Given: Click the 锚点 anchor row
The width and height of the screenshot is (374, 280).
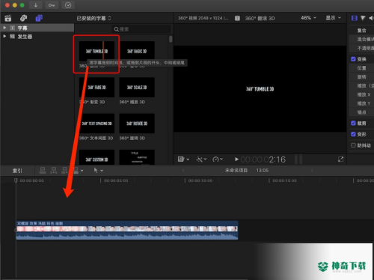Looking at the screenshot, I should pos(361,112).
